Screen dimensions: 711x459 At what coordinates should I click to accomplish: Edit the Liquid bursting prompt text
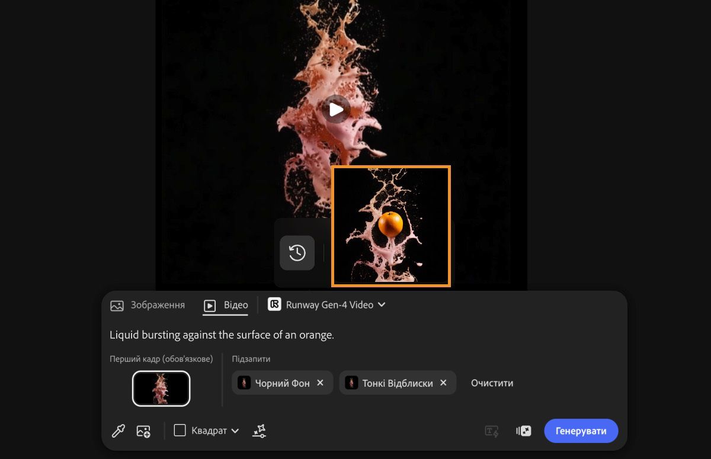click(222, 335)
